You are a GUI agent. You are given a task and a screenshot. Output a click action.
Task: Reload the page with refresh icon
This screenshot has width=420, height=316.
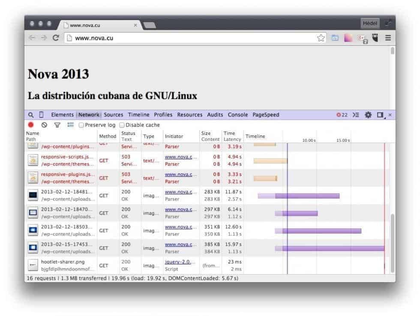click(x=55, y=38)
